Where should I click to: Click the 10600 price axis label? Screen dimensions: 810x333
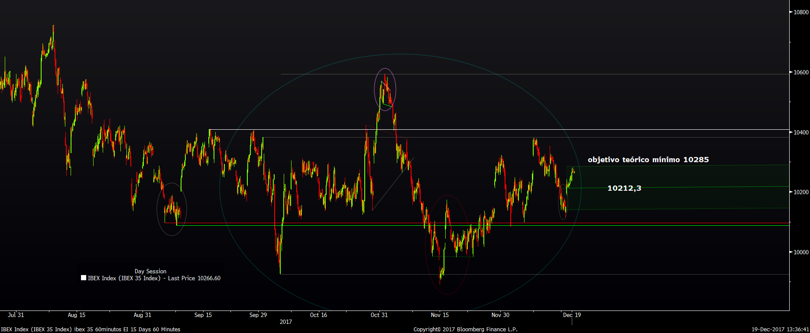pyautogui.click(x=800, y=72)
